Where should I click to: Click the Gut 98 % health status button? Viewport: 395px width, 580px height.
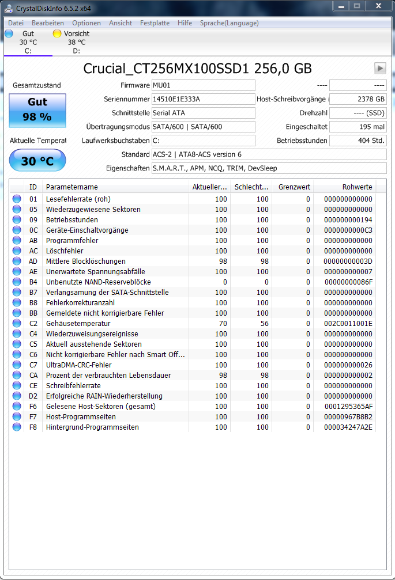(37, 110)
